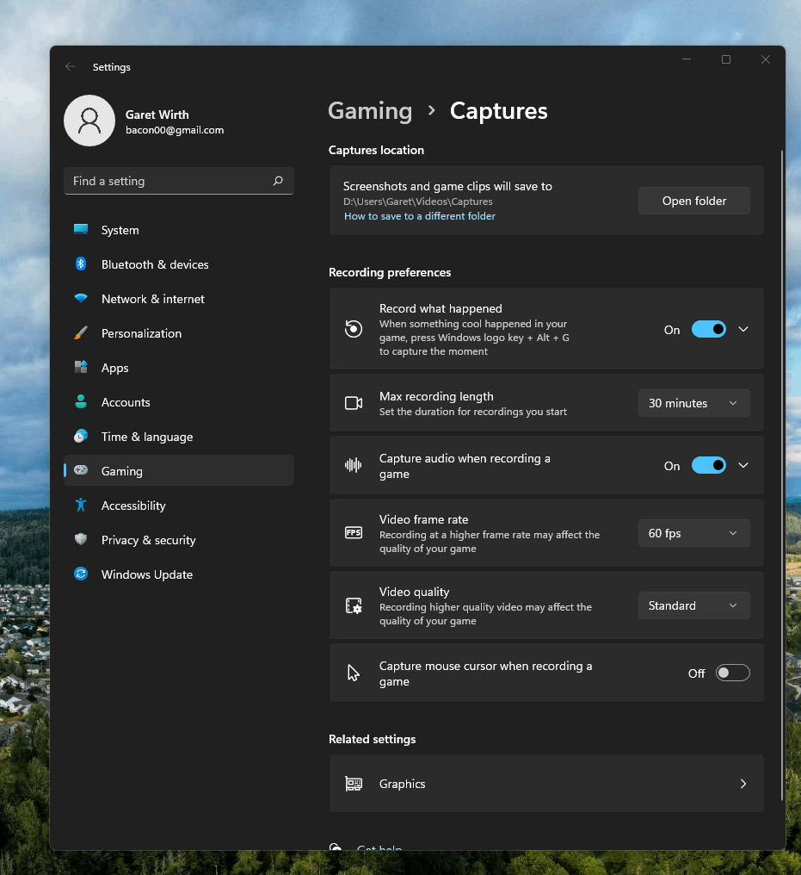Disable Capture audio when recording toggle
This screenshot has height=875, width=801.
point(709,465)
